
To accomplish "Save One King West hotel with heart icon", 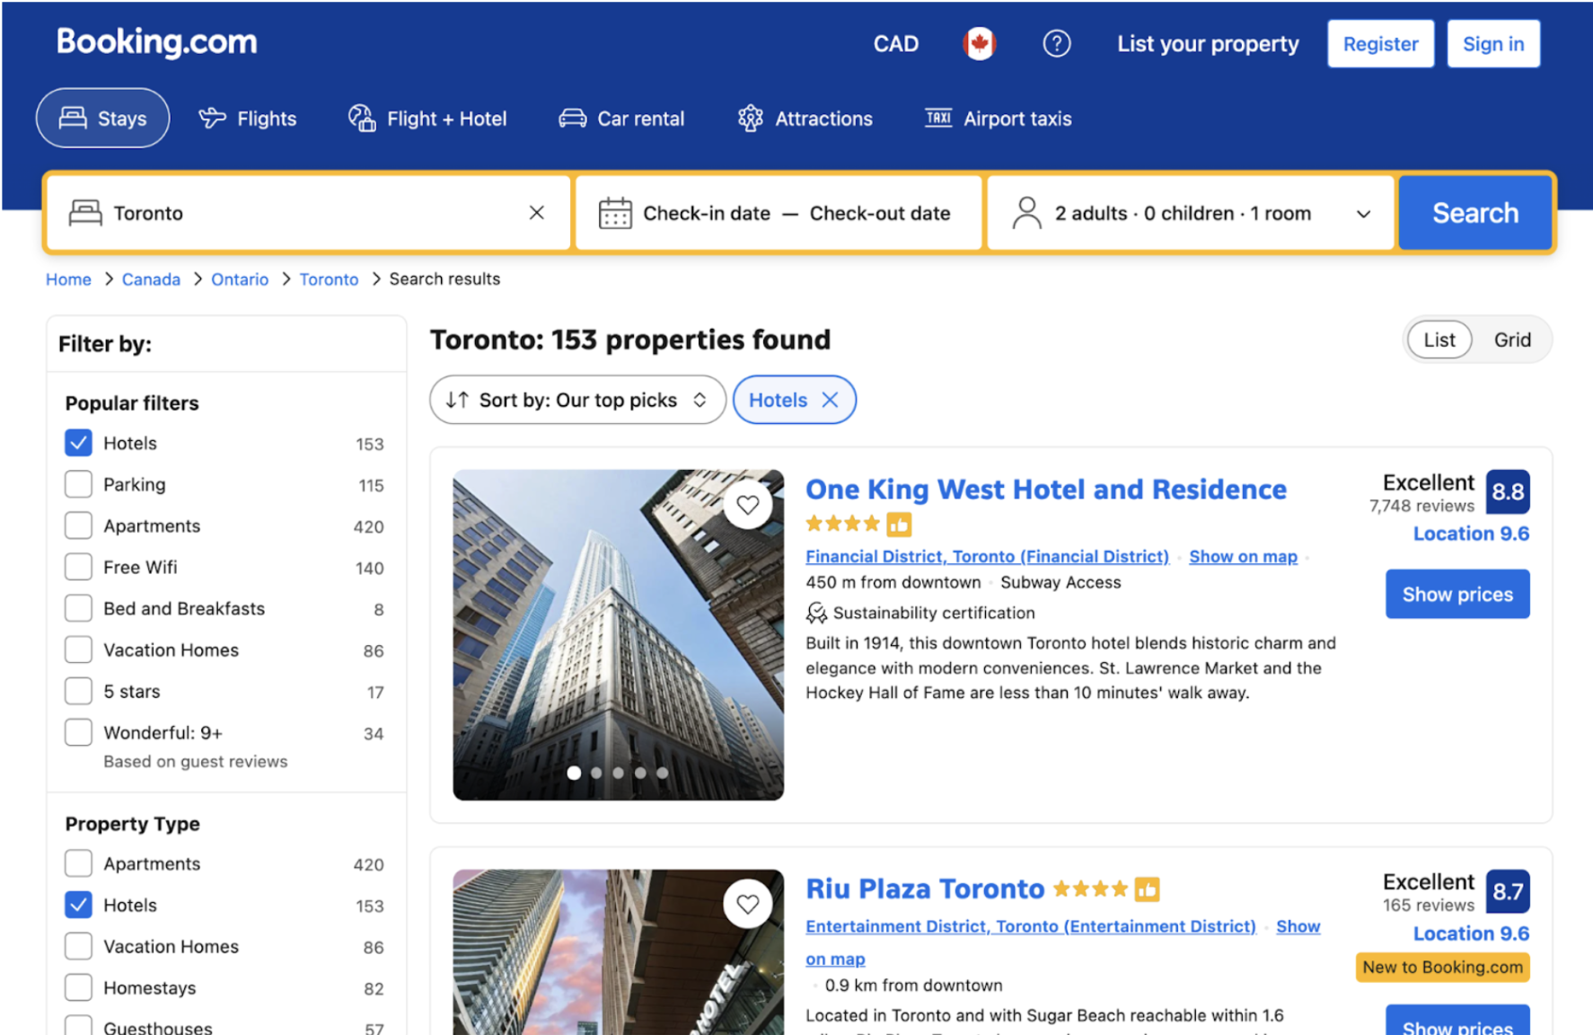I will pyautogui.click(x=748, y=505).
